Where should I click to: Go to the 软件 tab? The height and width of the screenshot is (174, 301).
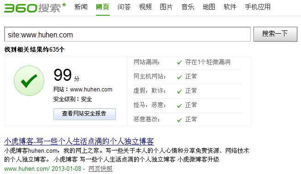pyautogui.click(x=230, y=7)
